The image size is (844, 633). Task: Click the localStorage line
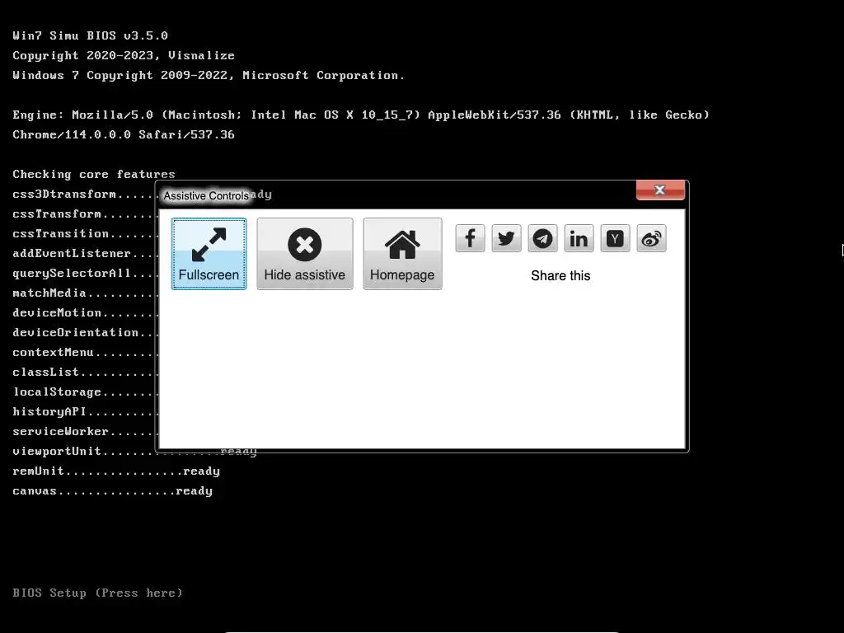click(84, 392)
